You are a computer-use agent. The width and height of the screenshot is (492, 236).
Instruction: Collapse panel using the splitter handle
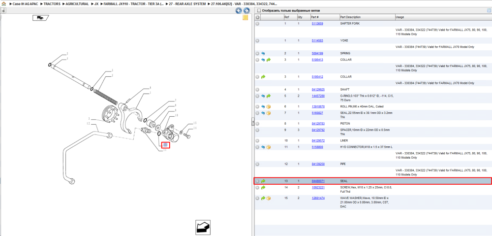pos(252,122)
